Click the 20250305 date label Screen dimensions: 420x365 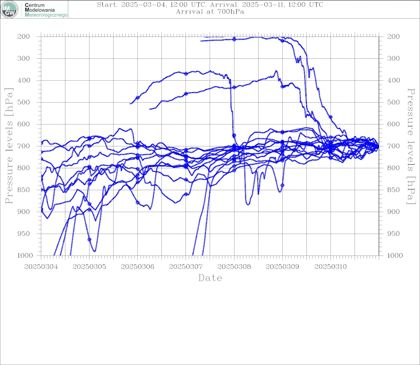89,267
